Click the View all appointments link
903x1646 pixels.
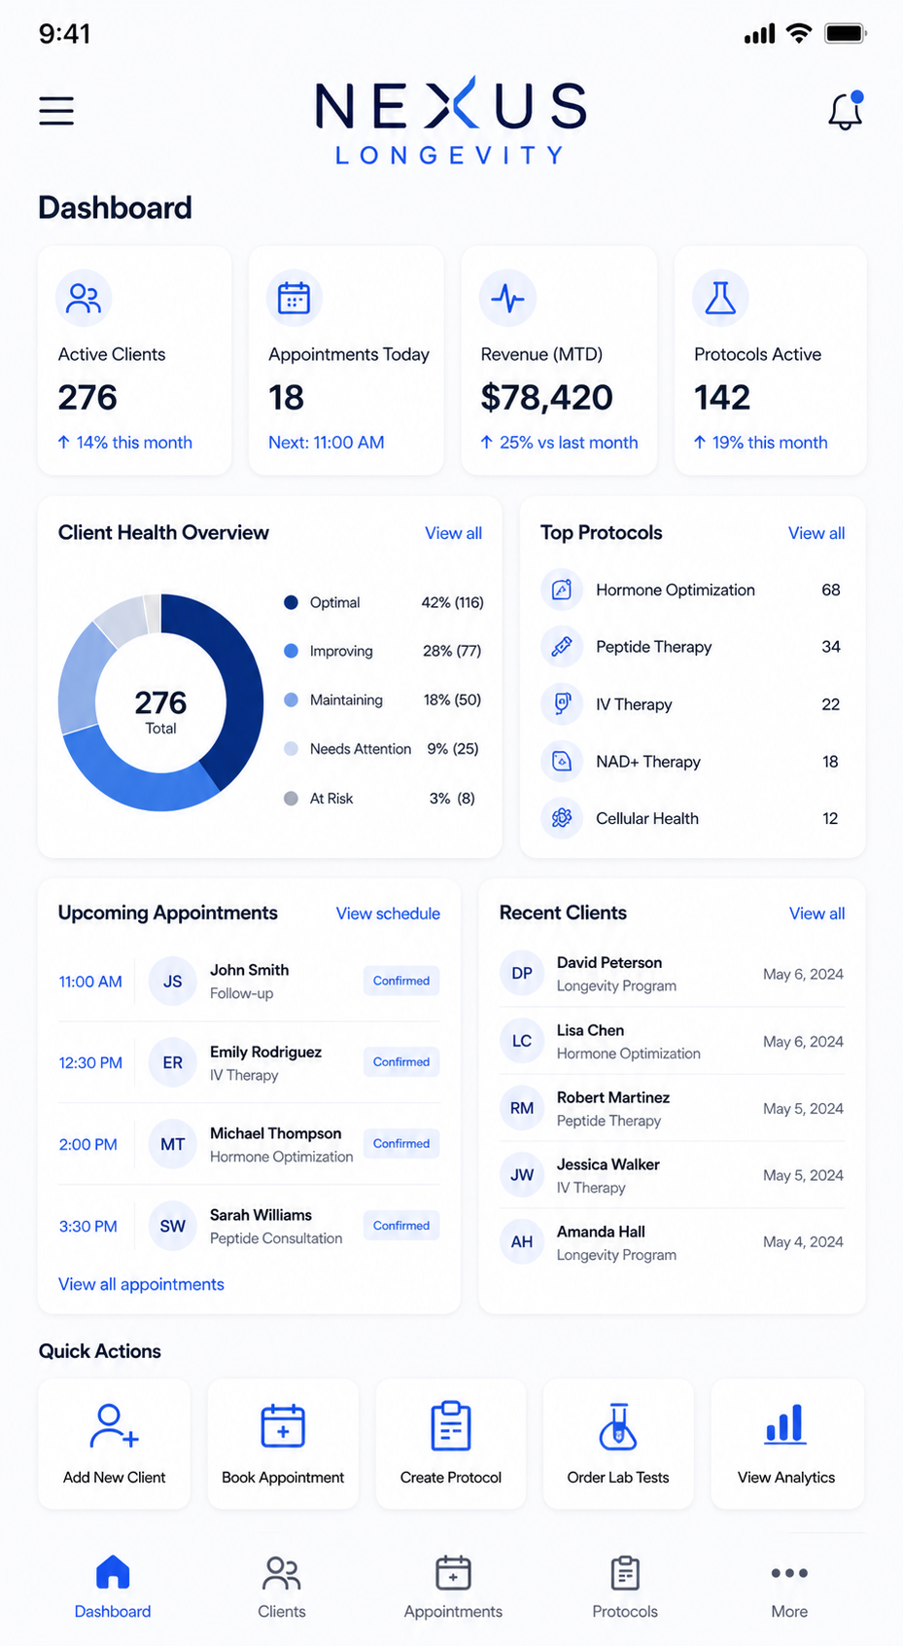coord(141,1284)
